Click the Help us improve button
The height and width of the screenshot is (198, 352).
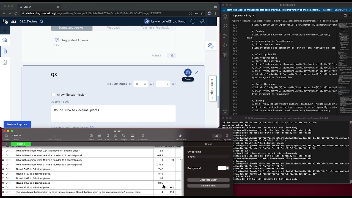[x=17, y=124]
